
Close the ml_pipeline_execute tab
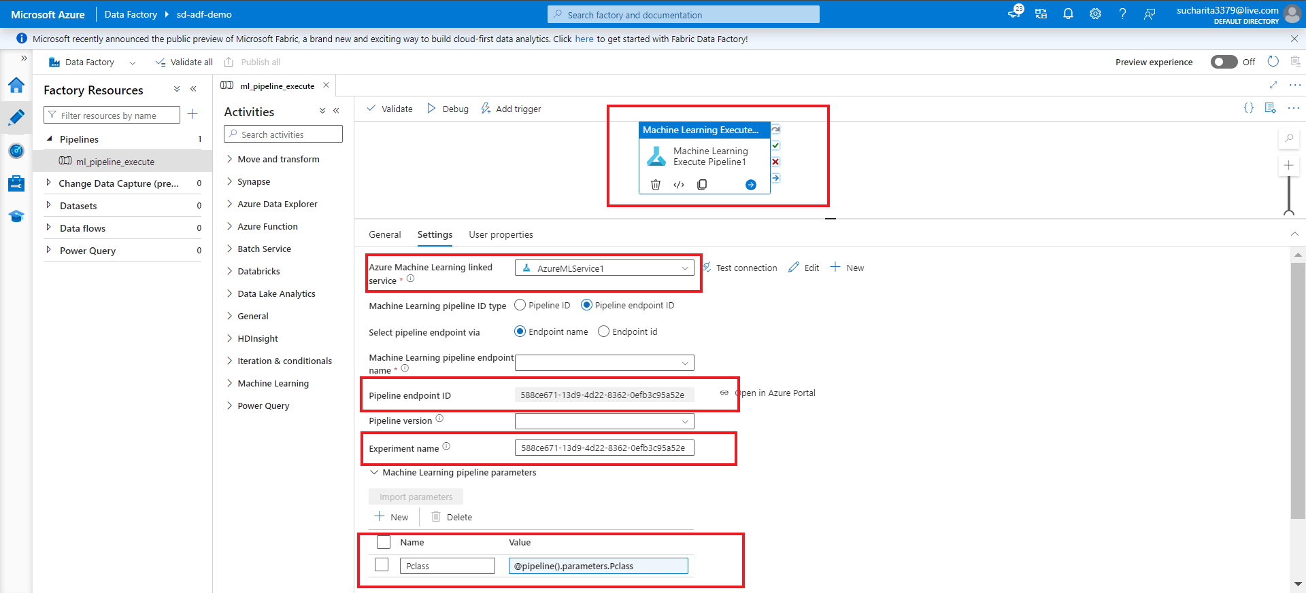coord(326,85)
